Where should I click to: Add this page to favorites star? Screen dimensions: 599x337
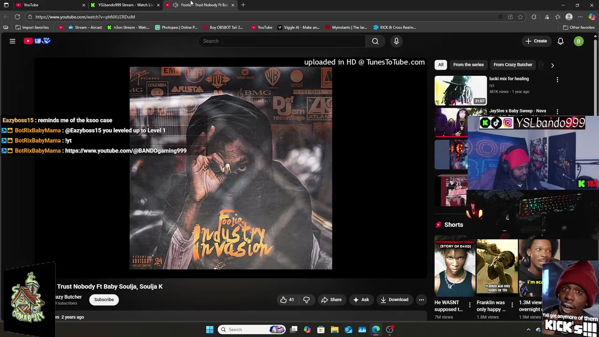520,17
